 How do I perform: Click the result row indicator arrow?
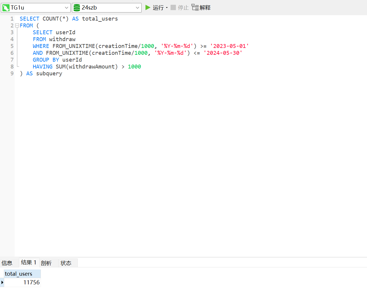(x=2, y=282)
